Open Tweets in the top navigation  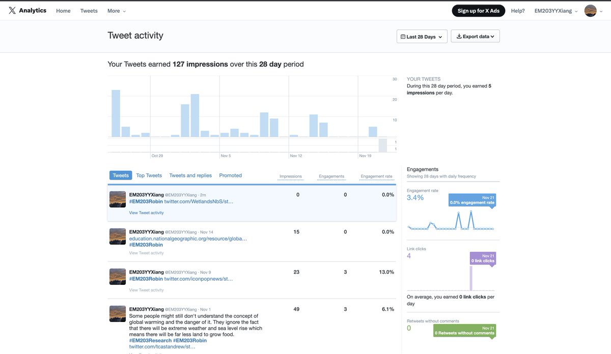tap(89, 11)
